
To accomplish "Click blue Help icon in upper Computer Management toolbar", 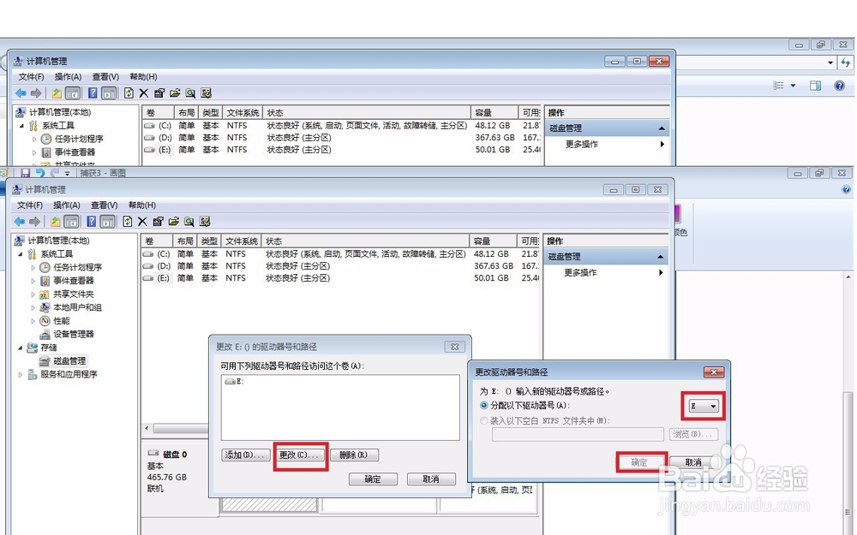I will click(x=93, y=92).
